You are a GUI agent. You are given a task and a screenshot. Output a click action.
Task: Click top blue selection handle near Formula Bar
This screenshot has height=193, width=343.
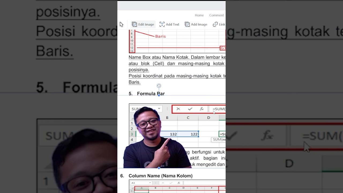159,95
